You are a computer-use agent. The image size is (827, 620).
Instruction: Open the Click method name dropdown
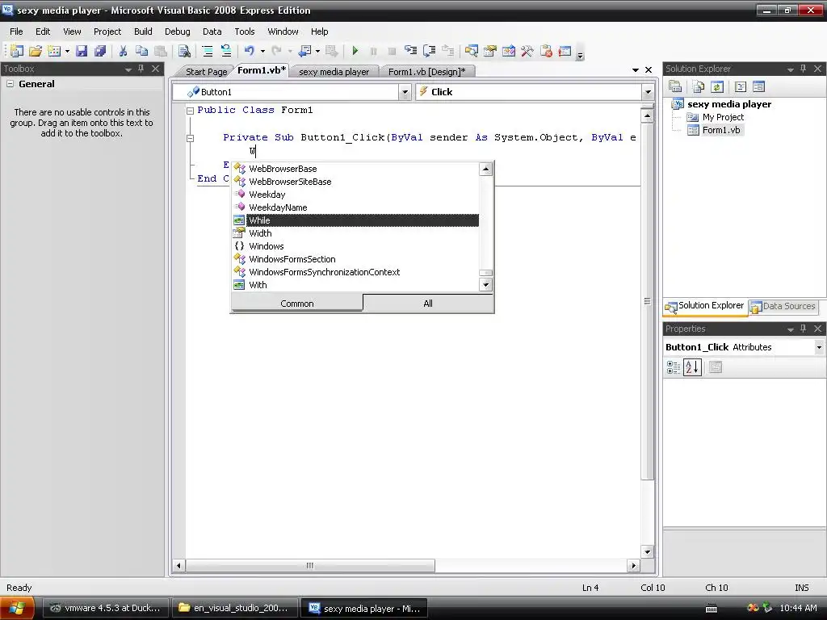click(x=648, y=92)
